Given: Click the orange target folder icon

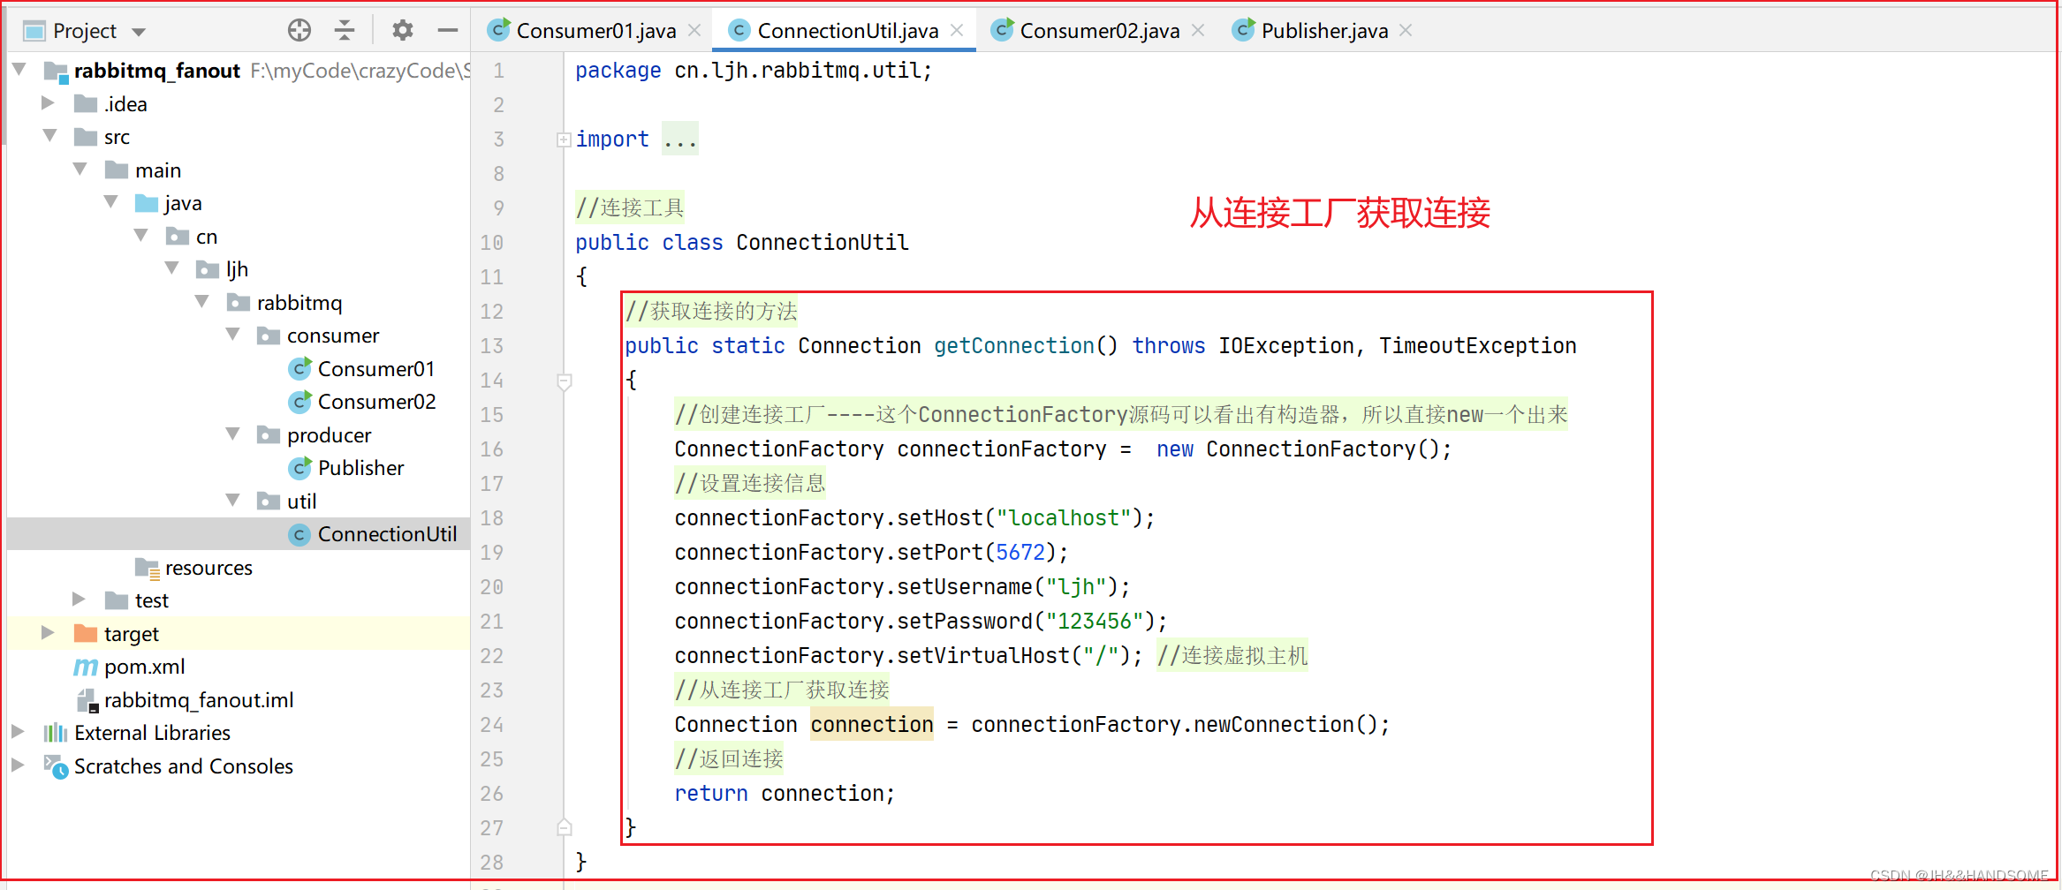Looking at the screenshot, I should click(x=86, y=633).
